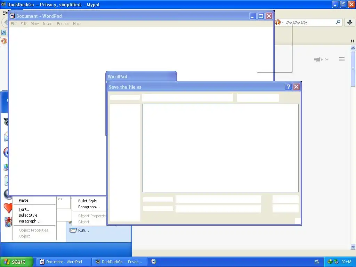Select Paragraph... in the menu above Run...
The height and width of the screenshot is (267, 356).
89,207
